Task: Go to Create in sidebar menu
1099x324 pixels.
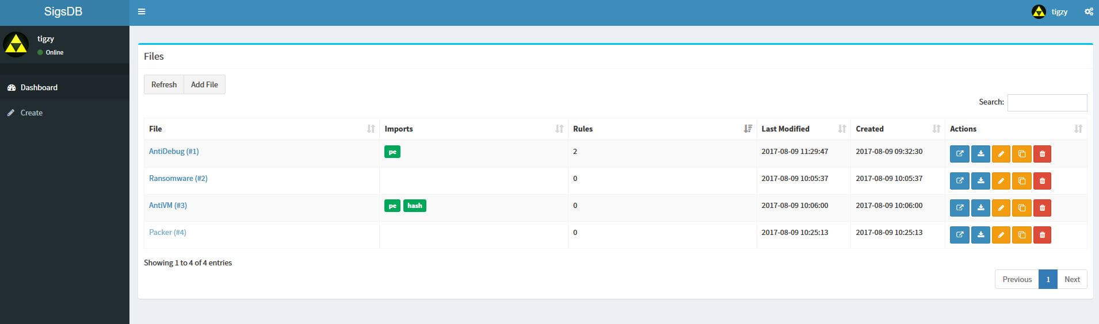Action: (32, 113)
